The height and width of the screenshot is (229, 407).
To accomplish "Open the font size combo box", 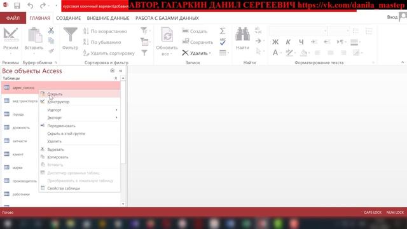I will 339,31.
